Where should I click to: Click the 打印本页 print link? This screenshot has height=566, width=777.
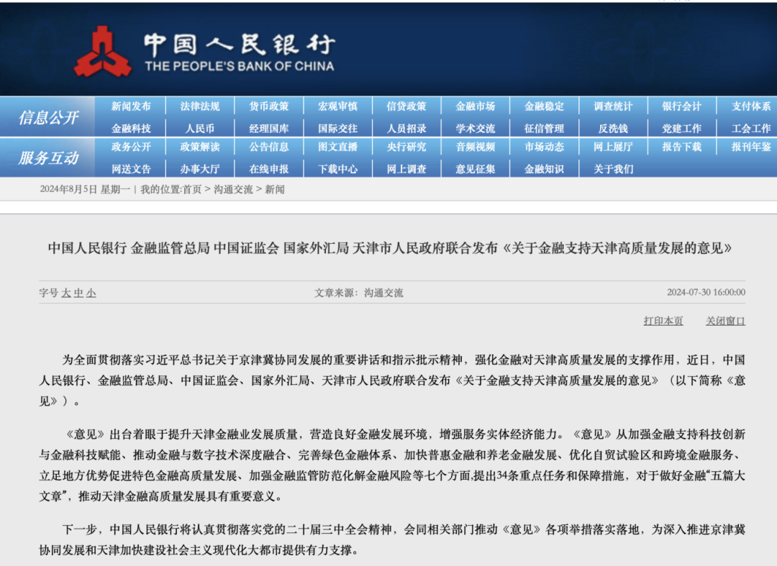663,321
